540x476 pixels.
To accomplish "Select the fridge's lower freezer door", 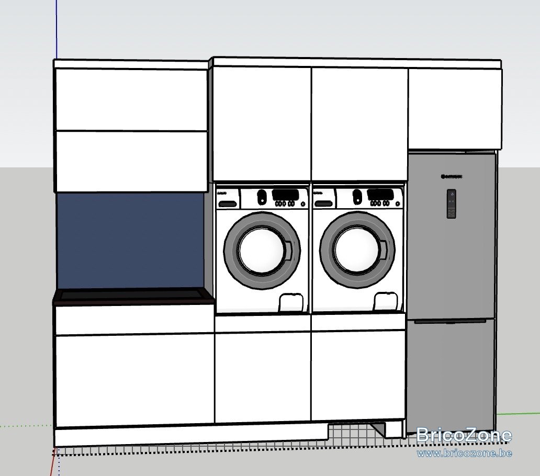I will pos(452,375).
